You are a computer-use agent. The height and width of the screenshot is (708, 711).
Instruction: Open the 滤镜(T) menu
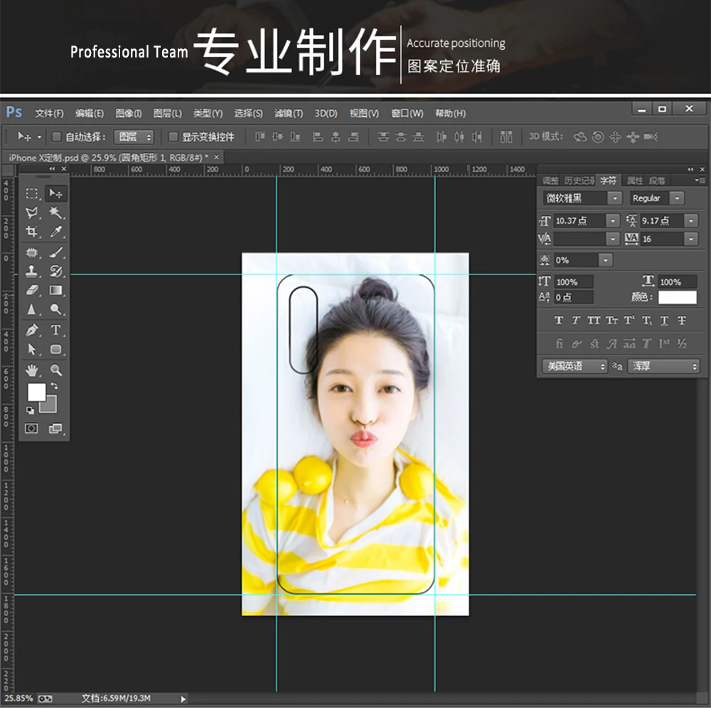point(289,113)
